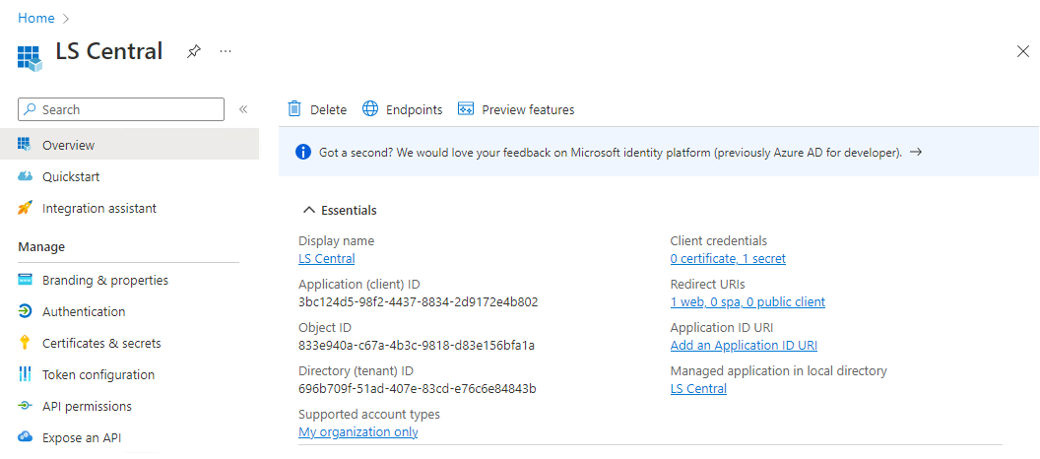Open Endpoints globe icon
Viewport: 1040px width, 459px height.
pos(370,109)
